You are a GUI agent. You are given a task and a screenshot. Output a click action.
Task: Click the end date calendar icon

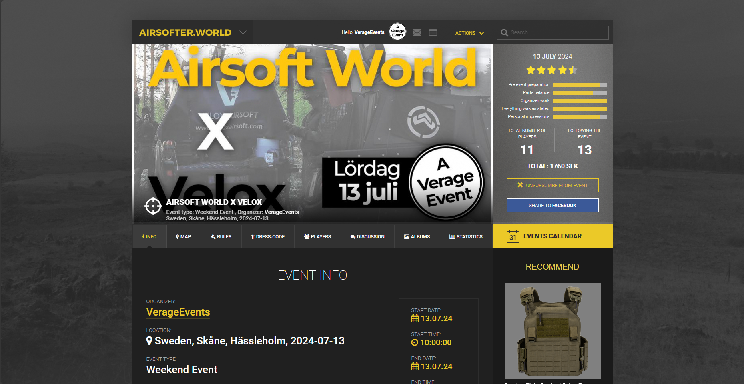(415, 366)
